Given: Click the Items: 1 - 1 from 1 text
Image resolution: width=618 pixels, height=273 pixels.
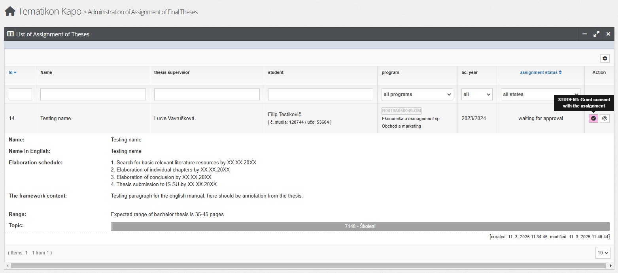Looking at the screenshot, I should coord(30,252).
